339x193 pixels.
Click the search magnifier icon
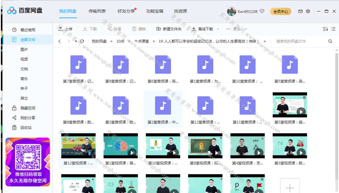coord(330,41)
